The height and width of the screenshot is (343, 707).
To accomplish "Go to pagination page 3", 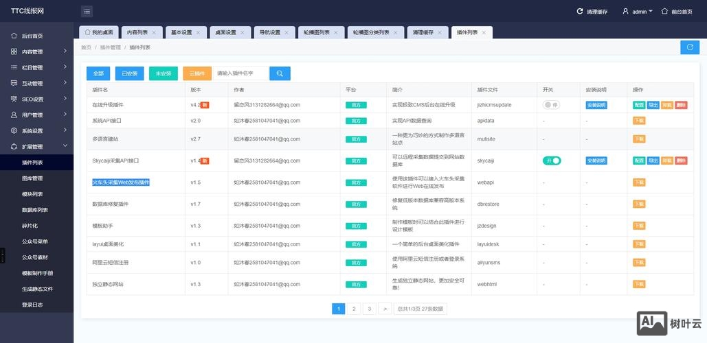I will (369, 309).
